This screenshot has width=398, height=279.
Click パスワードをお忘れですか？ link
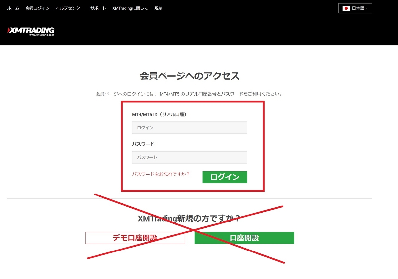tap(161, 174)
